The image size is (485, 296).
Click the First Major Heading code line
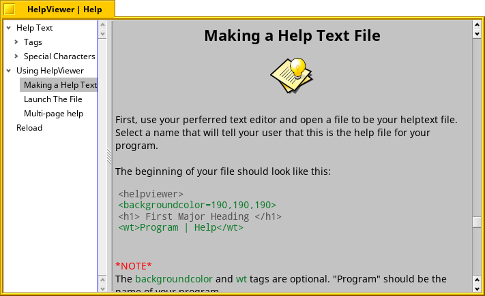click(x=200, y=216)
